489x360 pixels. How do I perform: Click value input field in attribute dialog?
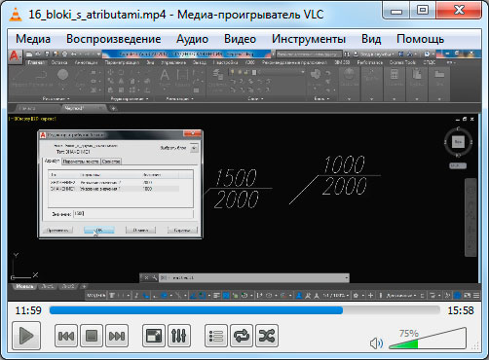coord(133,214)
